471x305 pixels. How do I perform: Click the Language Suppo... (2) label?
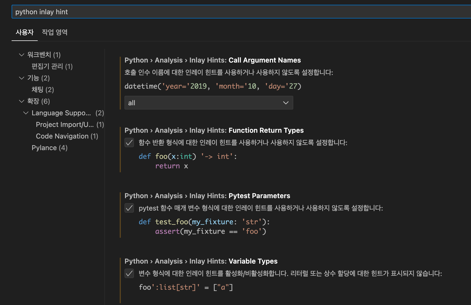point(68,113)
